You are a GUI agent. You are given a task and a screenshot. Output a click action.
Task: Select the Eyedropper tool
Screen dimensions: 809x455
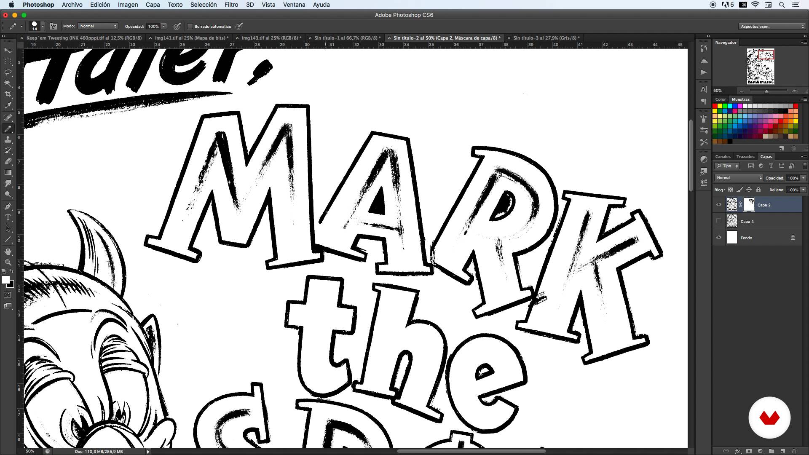8,106
